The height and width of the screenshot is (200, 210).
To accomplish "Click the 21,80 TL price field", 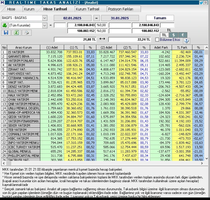I will click(75, 39).
